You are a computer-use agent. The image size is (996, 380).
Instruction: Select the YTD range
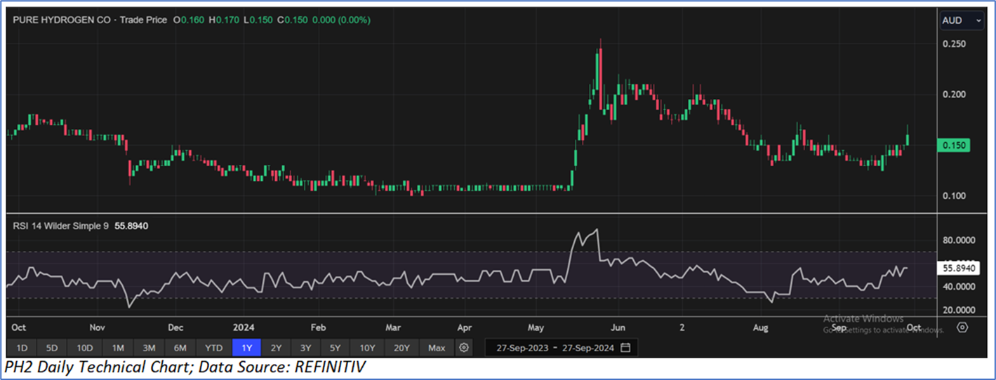[213, 348]
